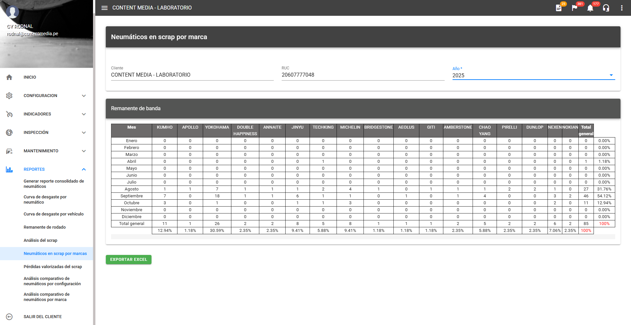Open the Año dropdown showing 2025
This screenshot has width=631, height=325.
tap(533, 75)
